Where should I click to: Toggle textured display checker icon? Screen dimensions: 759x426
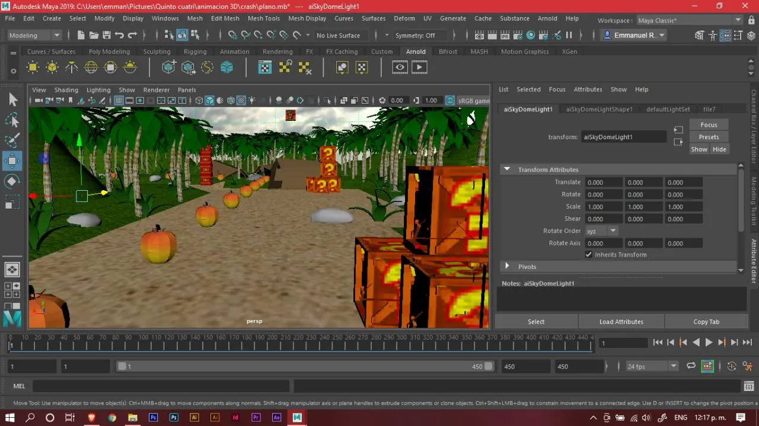click(x=241, y=101)
